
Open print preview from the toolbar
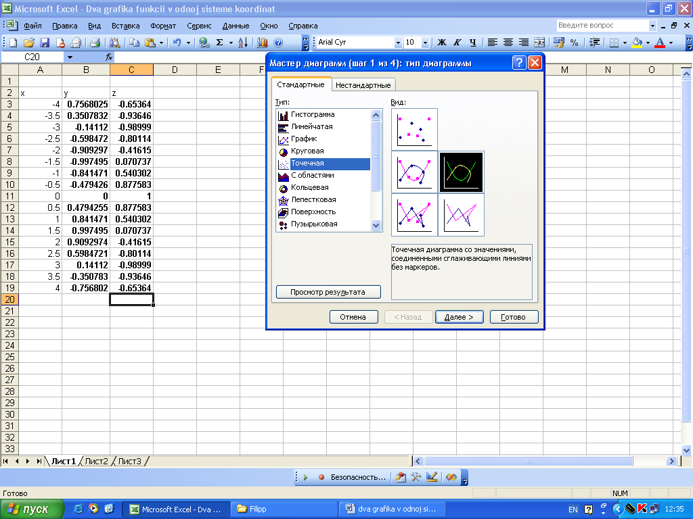click(114, 43)
